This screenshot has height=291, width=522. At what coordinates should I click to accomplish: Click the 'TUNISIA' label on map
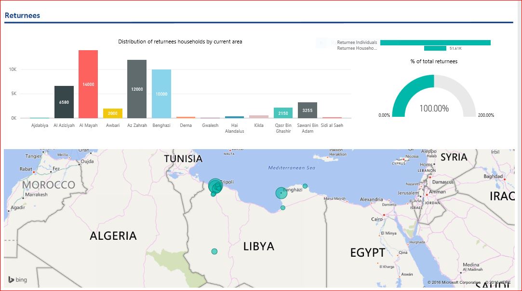183,159
